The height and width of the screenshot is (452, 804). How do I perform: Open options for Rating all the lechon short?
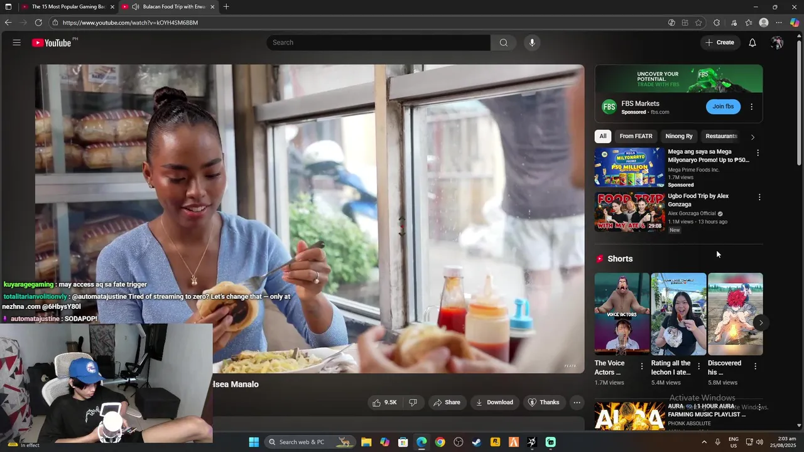[698, 366]
